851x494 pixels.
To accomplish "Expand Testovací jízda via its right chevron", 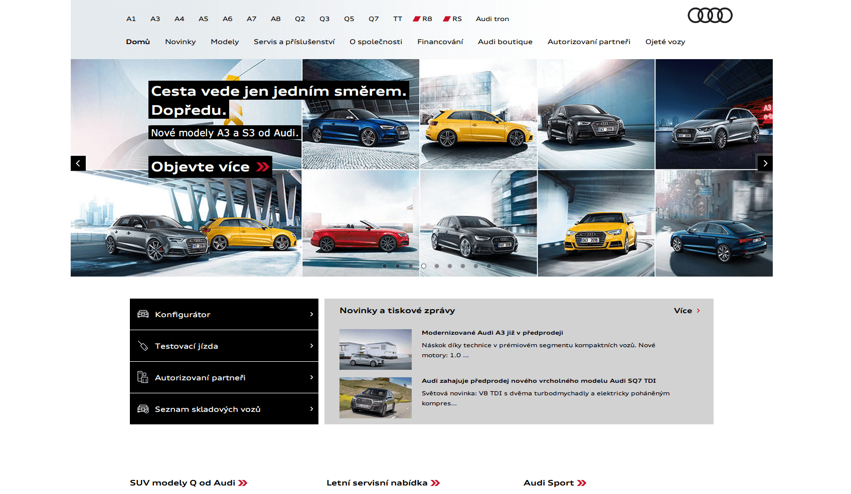I will pos(311,346).
